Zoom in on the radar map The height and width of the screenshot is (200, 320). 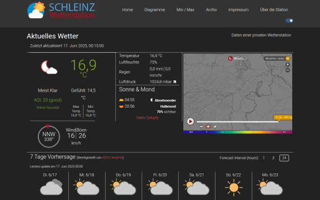[287, 65]
